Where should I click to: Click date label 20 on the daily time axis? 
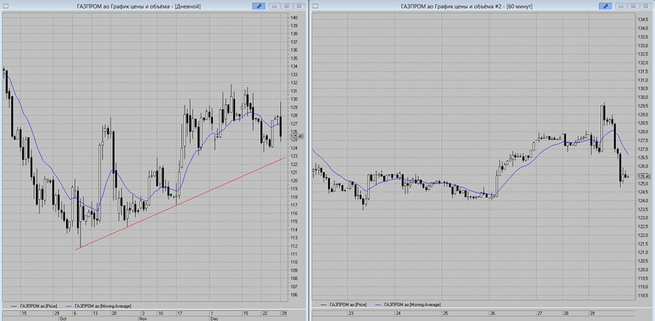113,312
